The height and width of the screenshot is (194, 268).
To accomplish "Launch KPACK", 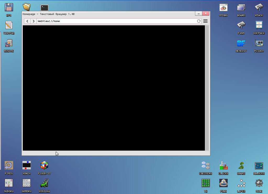I will point(259,8).
